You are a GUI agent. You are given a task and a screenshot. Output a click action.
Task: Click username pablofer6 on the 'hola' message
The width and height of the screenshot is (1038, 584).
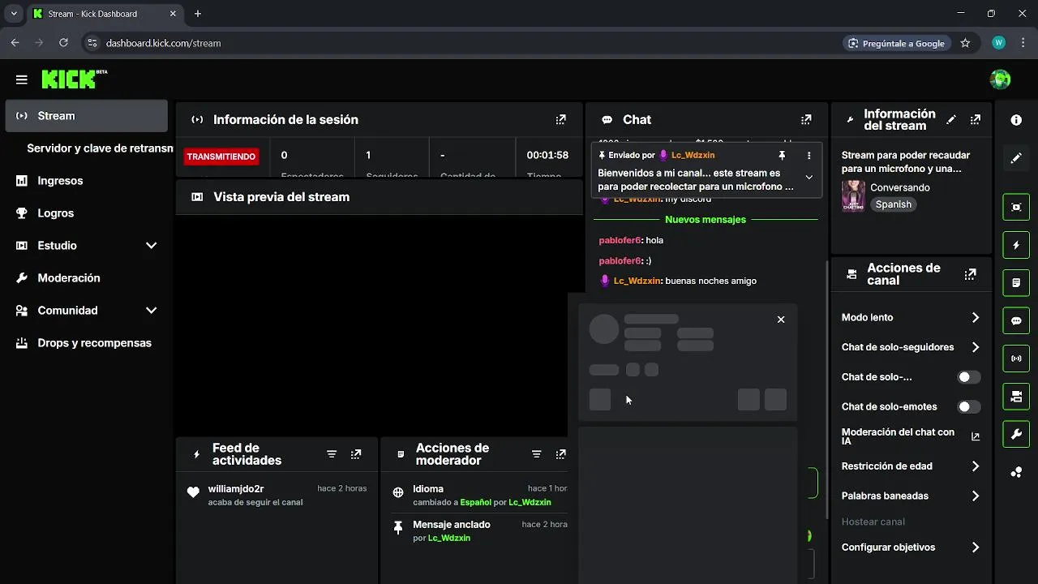coord(620,240)
